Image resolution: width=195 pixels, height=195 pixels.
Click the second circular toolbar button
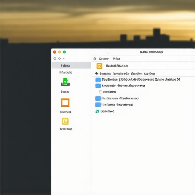(59, 59)
